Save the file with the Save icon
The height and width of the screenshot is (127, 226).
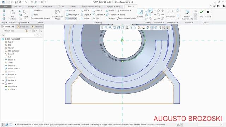pos(16,2)
